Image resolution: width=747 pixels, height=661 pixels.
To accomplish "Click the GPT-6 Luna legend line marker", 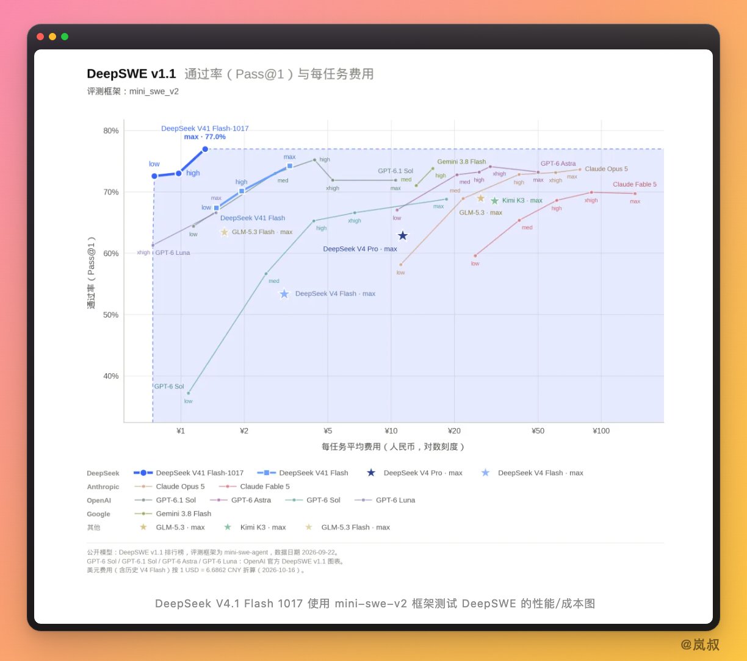I will point(363,500).
